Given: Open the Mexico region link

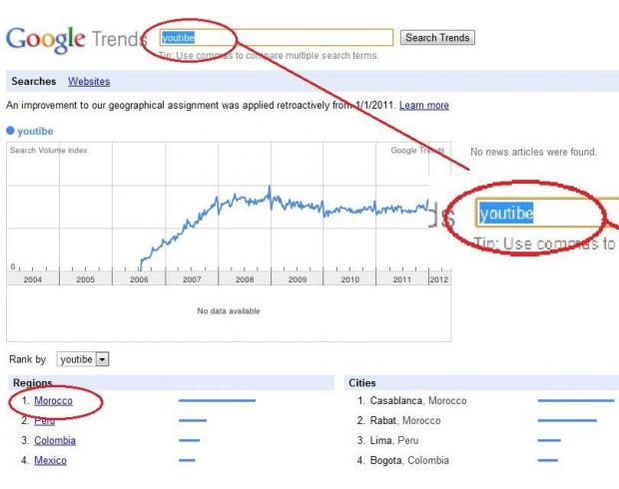Looking at the screenshot, I should tap(50, 461).
